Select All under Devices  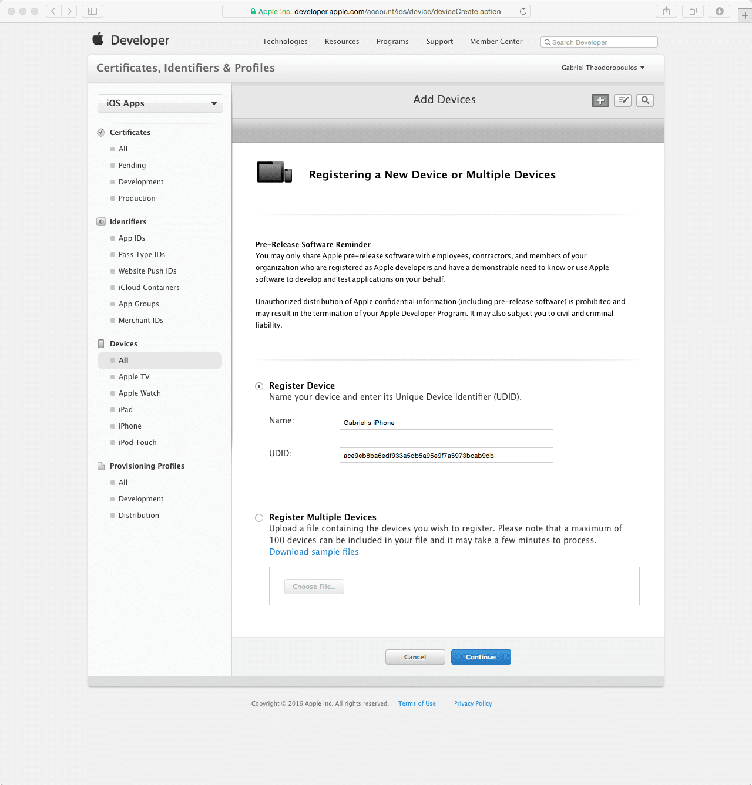coord(160,361)
